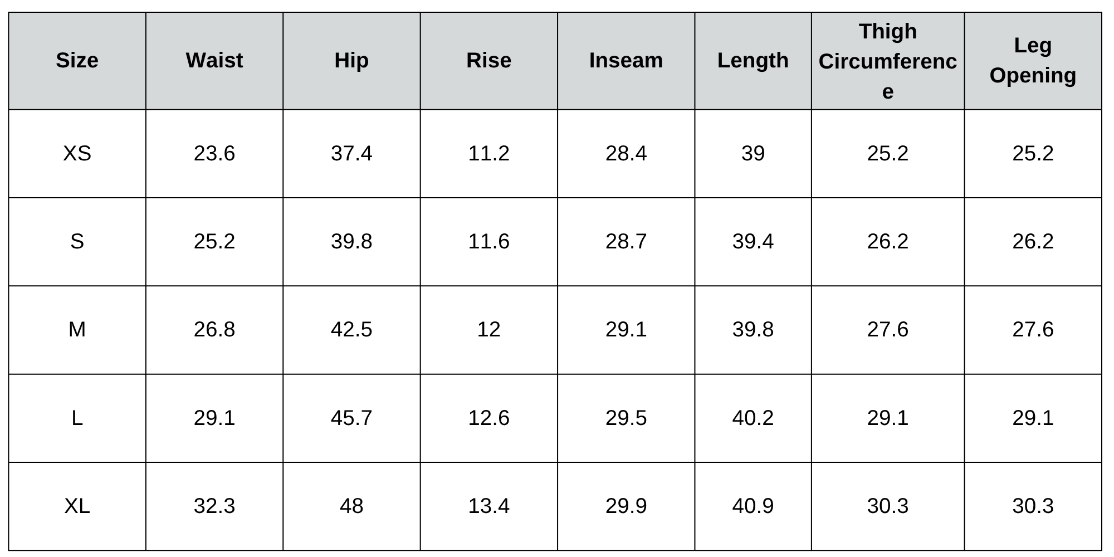Click thigh circumference 27.6 in M row

click(887, 329)
